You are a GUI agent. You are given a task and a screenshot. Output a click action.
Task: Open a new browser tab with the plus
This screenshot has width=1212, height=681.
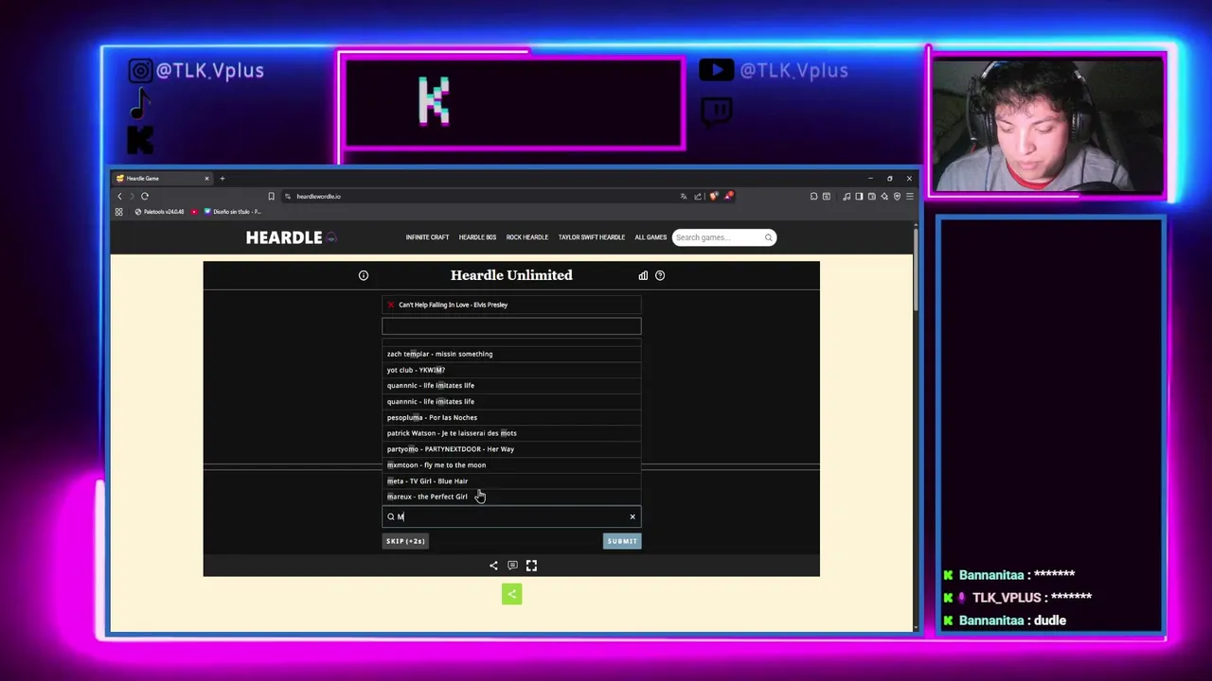[x=223, y=178]
